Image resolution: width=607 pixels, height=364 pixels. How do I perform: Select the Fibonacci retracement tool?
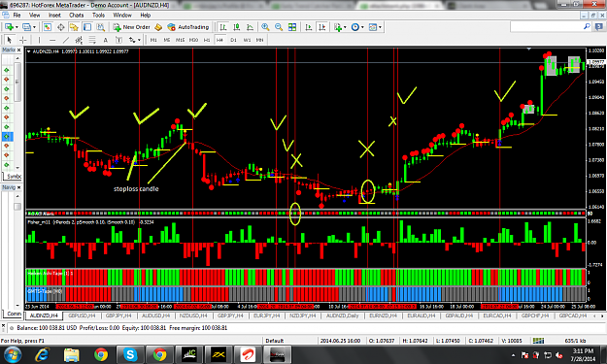(92, 40)
